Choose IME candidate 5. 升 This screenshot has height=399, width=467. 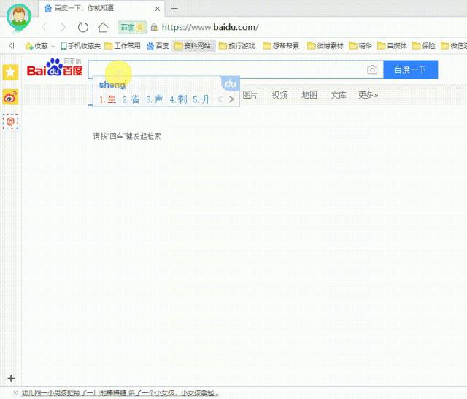pos(201,99)
